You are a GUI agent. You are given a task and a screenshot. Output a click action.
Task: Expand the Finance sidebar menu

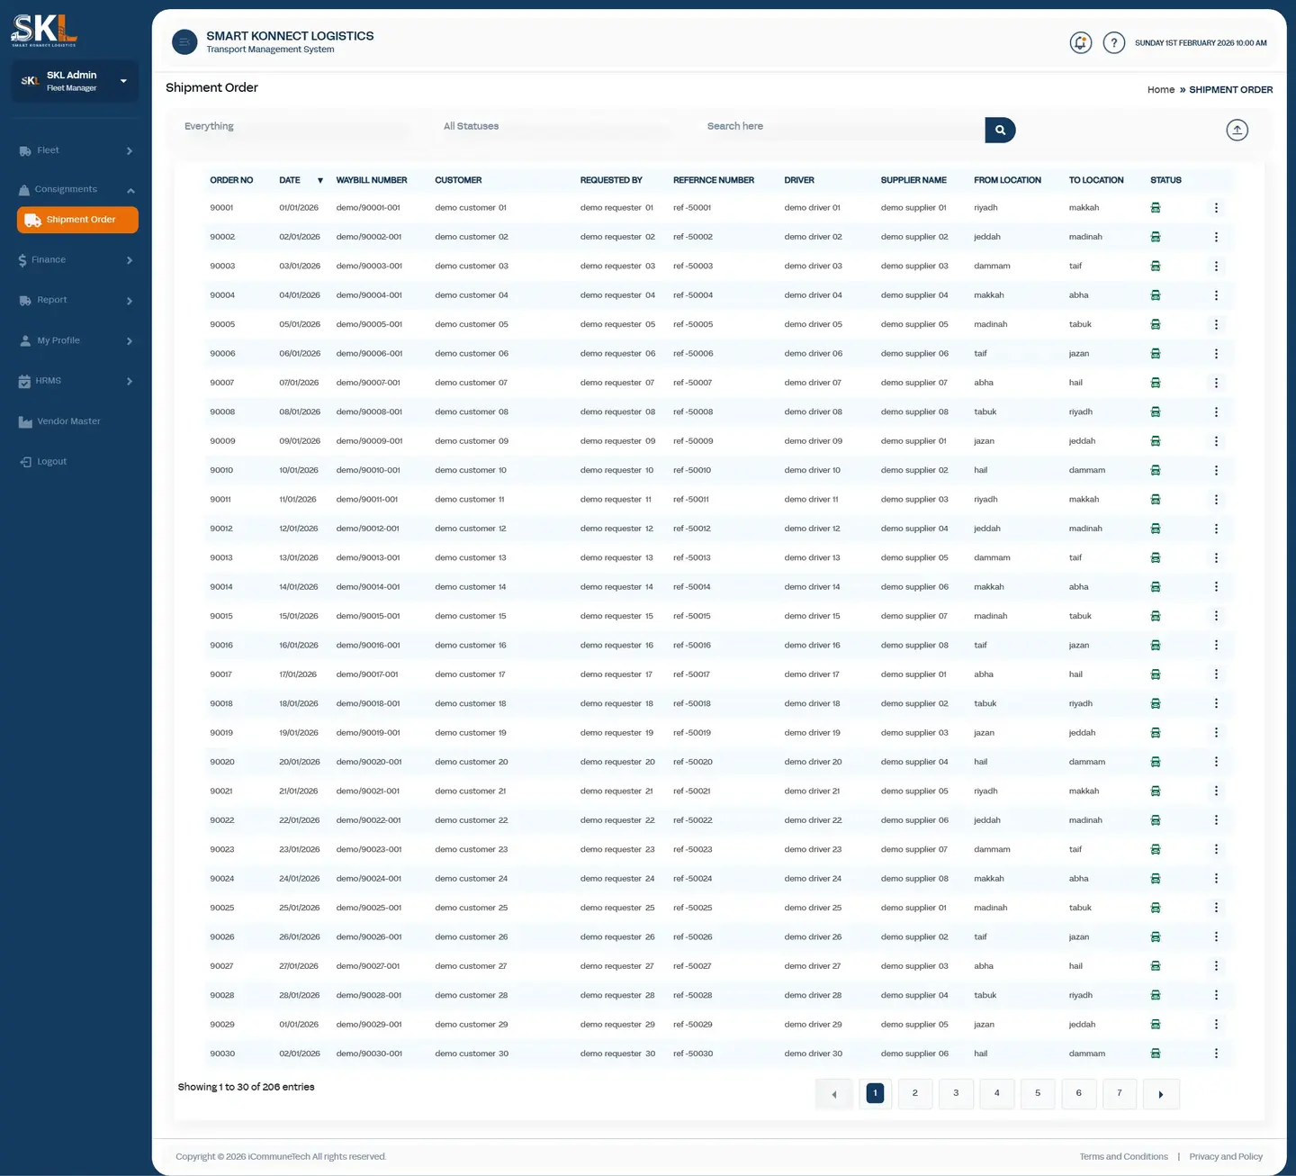pos(76,260)
